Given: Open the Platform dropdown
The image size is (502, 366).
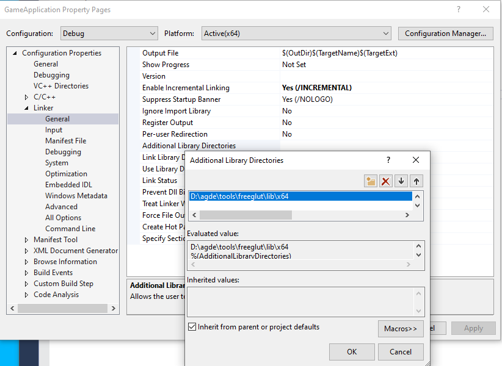Looking at the screenshot, I should pyautogui.click(x=386, y=33).
